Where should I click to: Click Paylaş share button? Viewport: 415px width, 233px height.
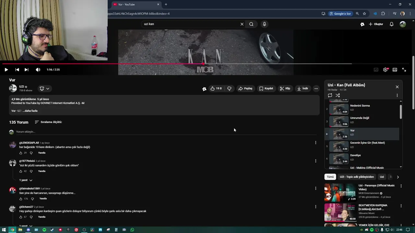(245, 88)
